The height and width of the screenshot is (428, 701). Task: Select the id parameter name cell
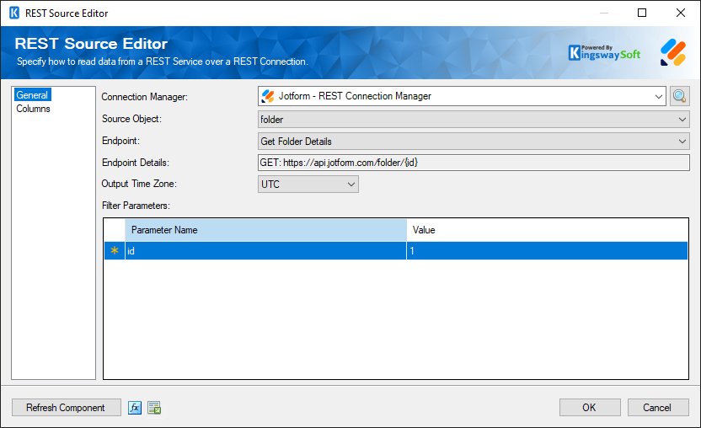[x=265, y=251]
